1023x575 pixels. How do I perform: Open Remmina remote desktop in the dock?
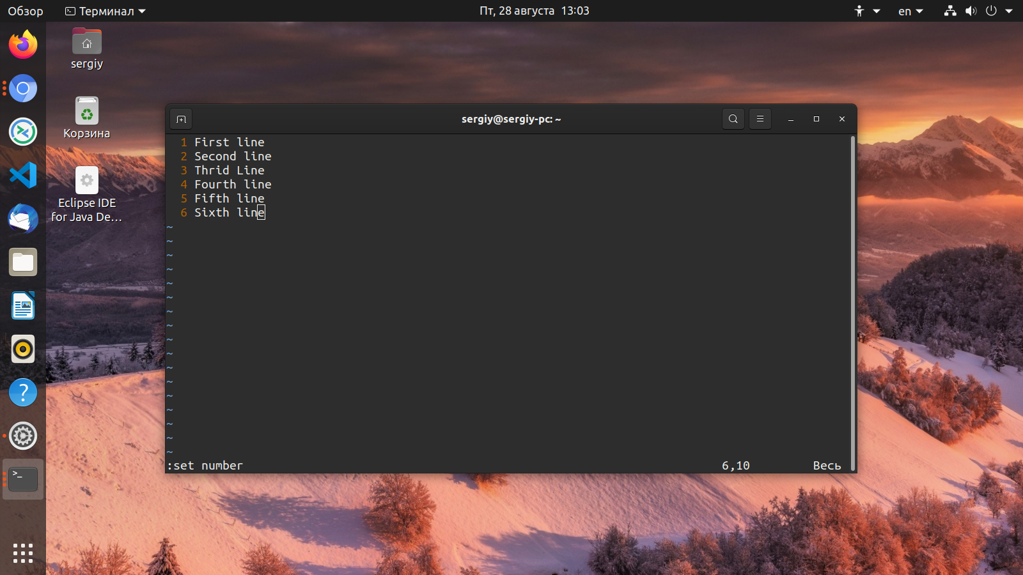23,132
